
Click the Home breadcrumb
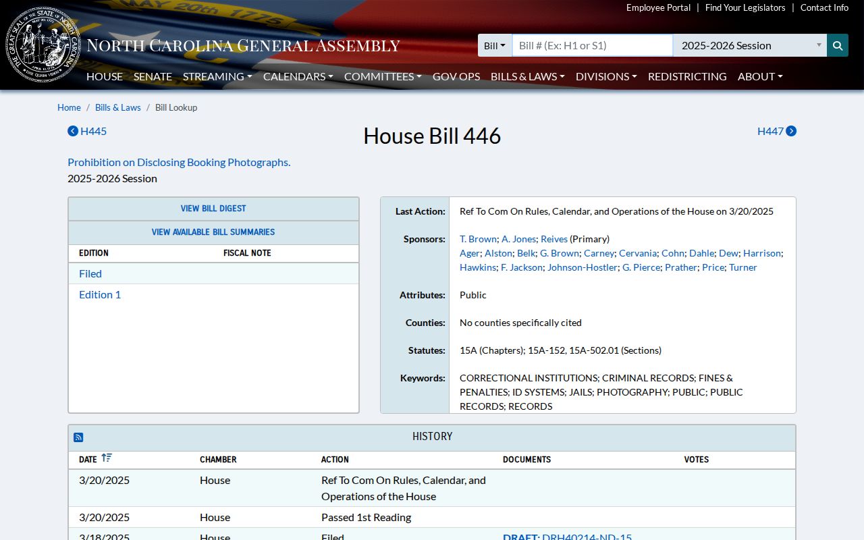tap(69, 107)
